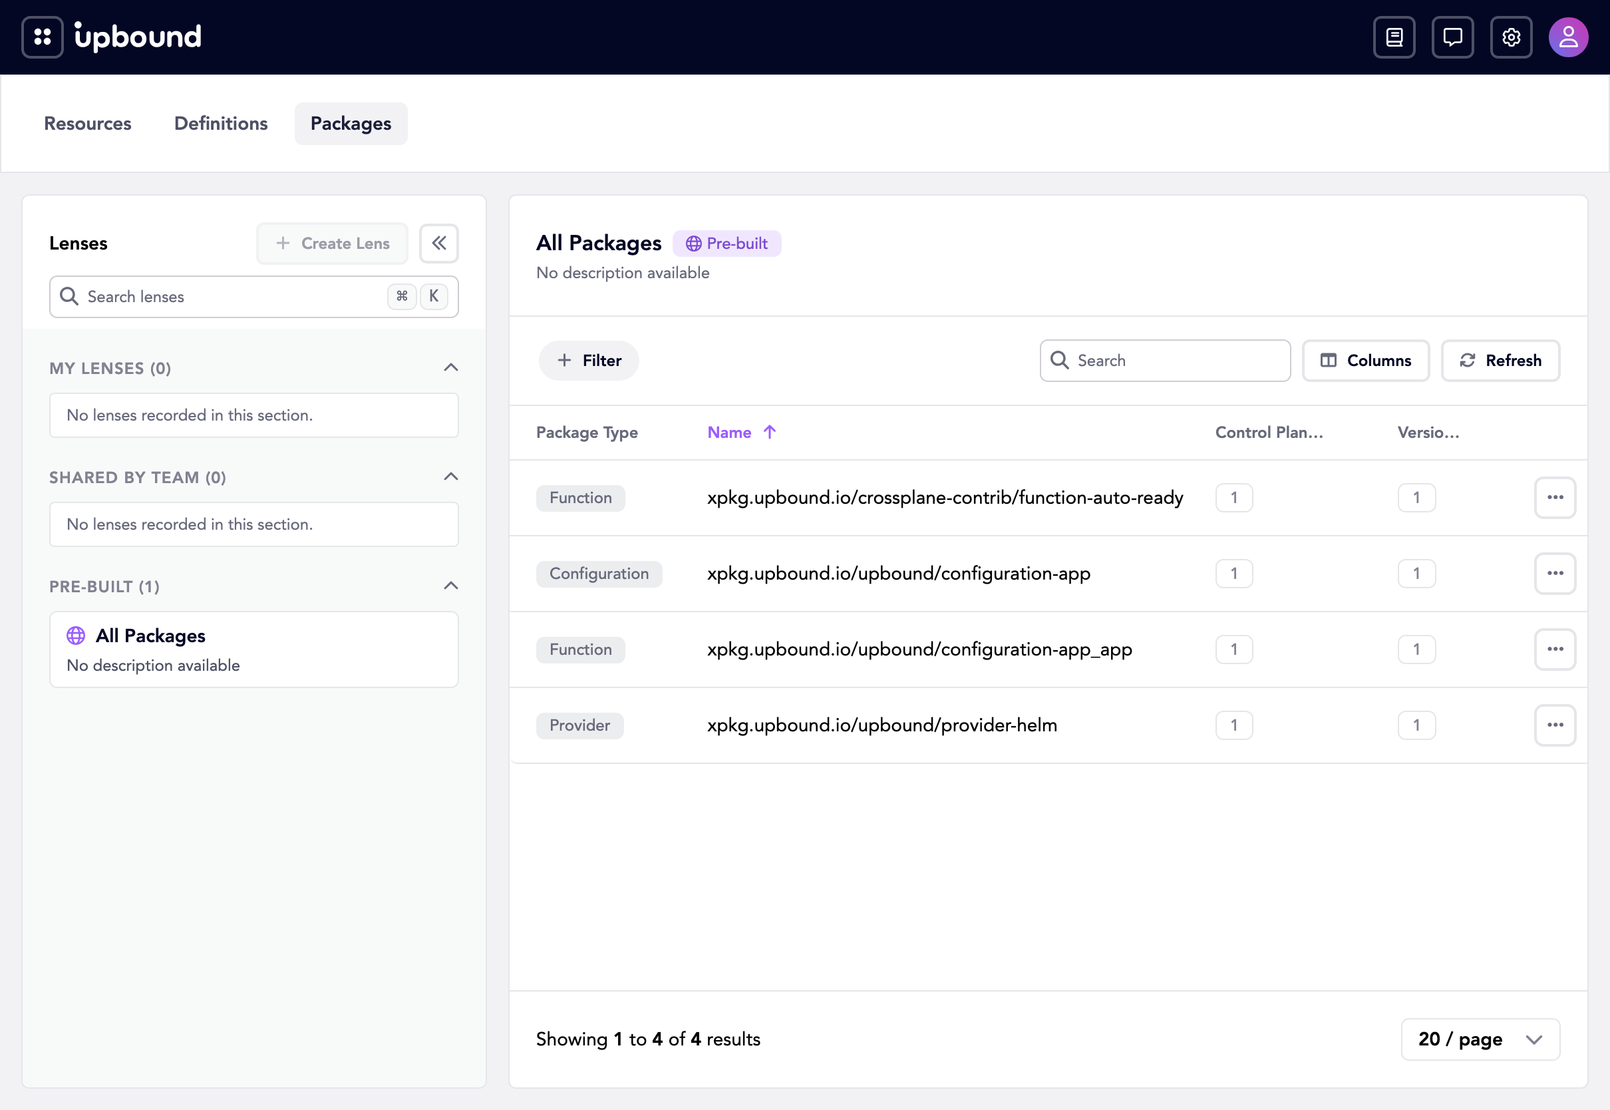Image resolution: width=1610 pixels, height=1110 pixels.
Task: Click xpkg.upbound.io/crossplane-contrib/function-auto-ready
Action: coord(945,497)
